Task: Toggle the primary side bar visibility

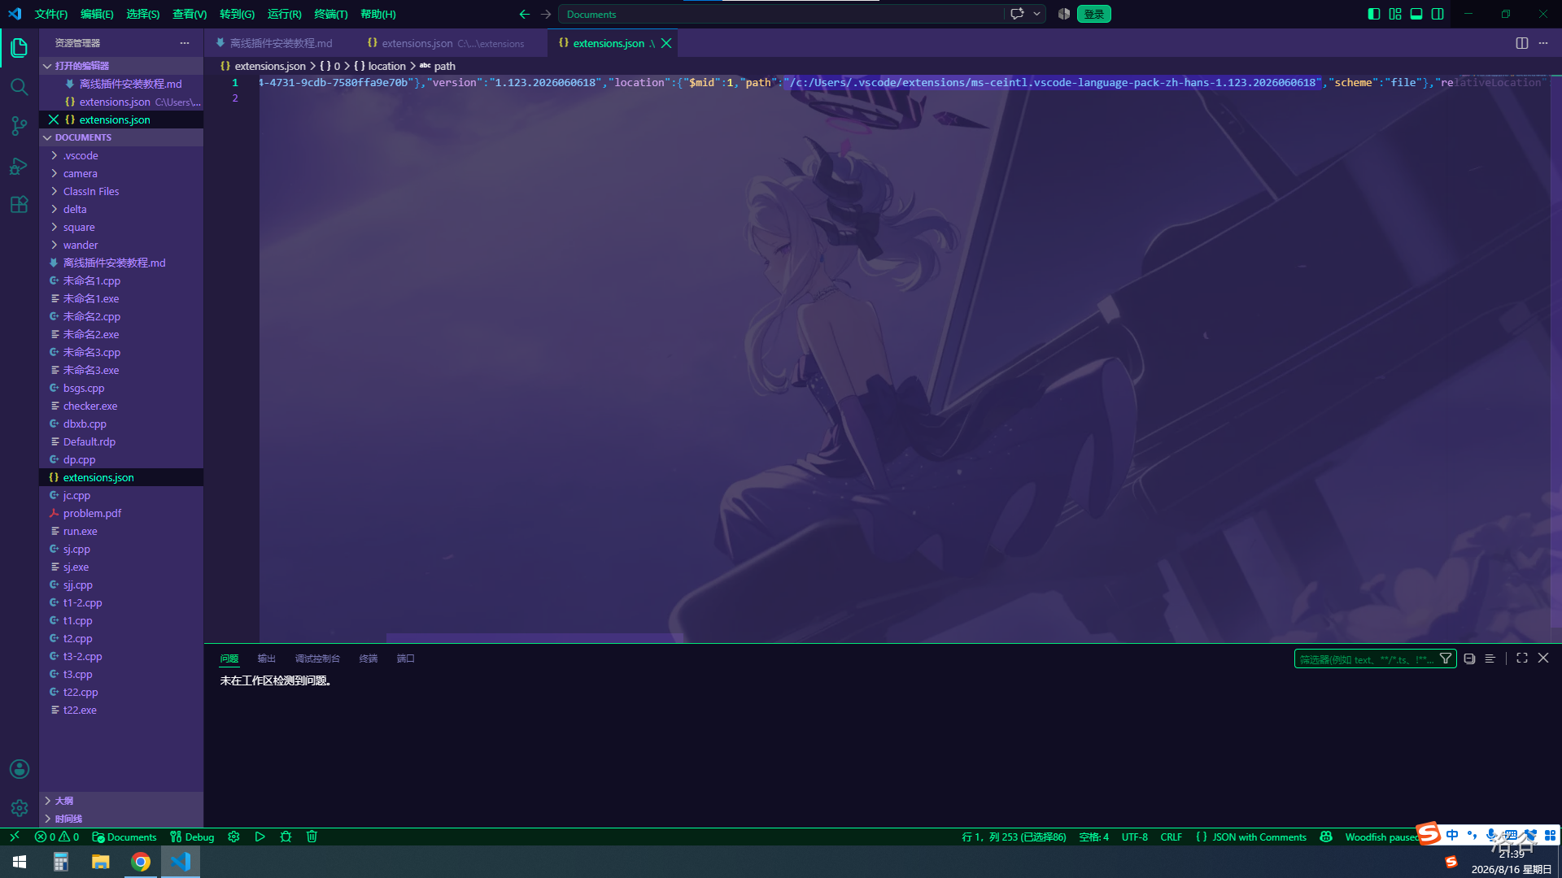Action: click(x=1374, y=14)
